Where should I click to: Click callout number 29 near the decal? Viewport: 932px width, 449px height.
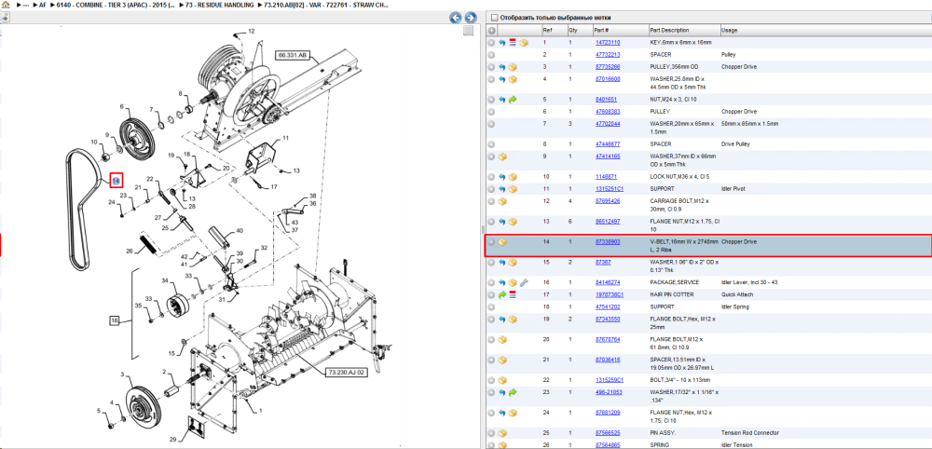173,440
